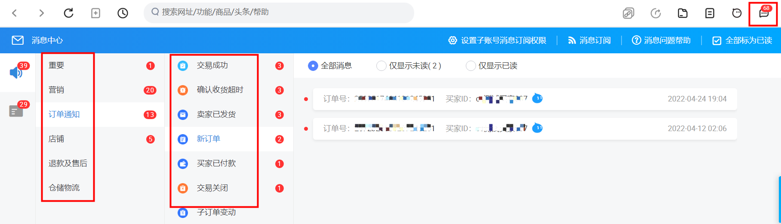This screenshot has height=224, width=781.
Task: Open the 店铺 message category
Action: 56,139
